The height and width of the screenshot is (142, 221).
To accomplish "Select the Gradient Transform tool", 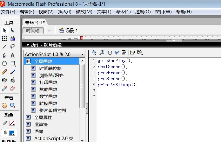I will click(13, 39).
